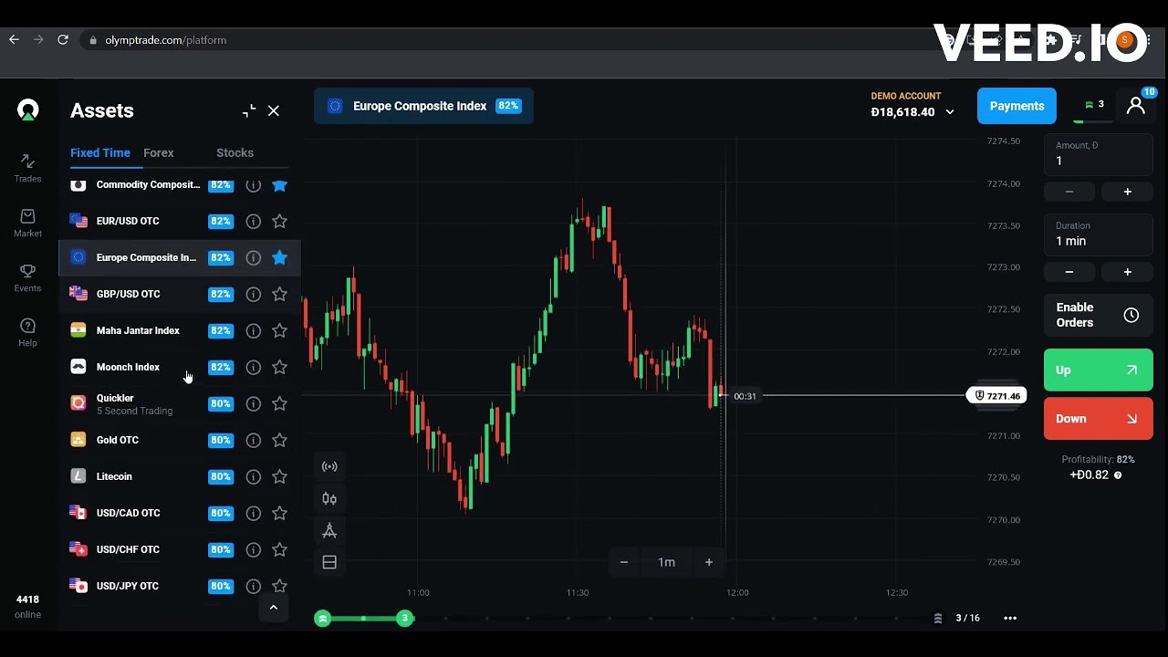This screenshot has width=1168, height=657.
Task: Collapse the Assets panel with the shrink icon
Action: [249, 110]
